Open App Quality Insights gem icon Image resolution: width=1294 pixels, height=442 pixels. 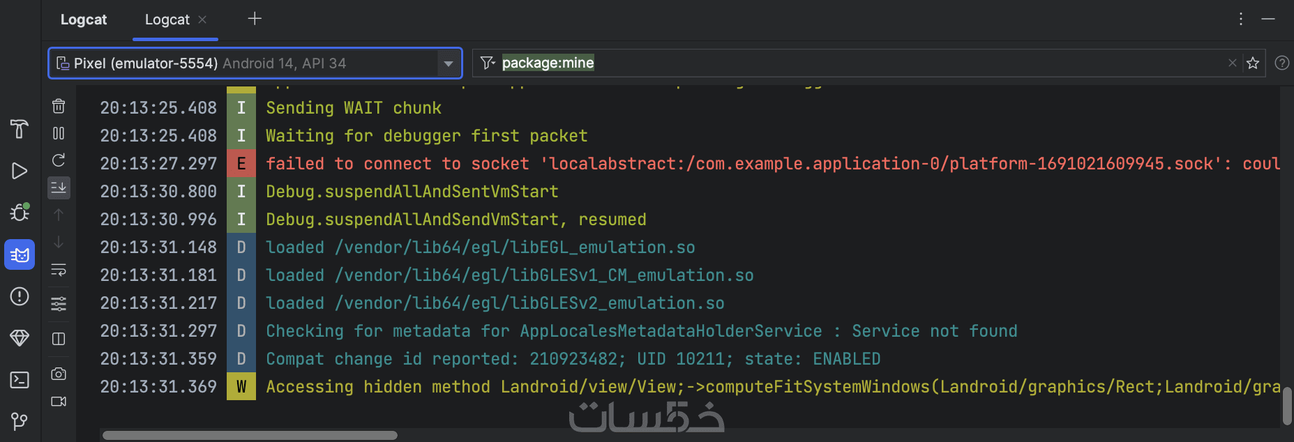click(20, 338)
